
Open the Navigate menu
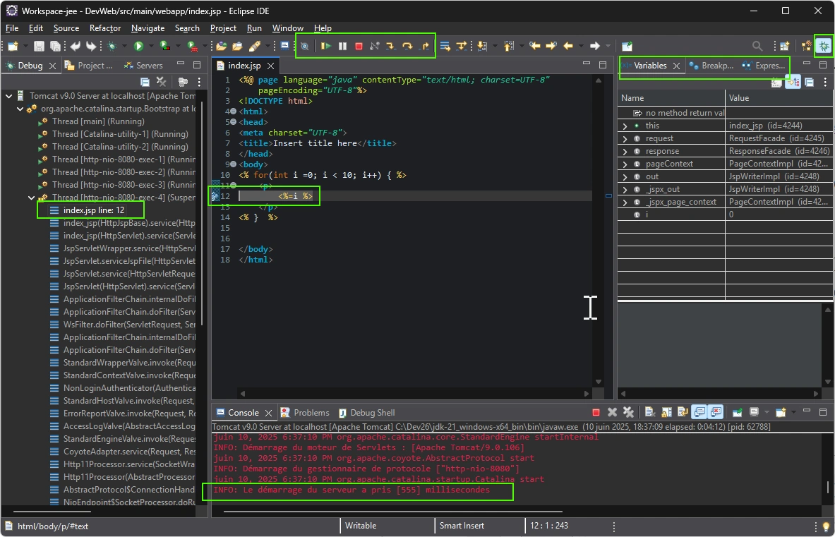click(x=148, y=28)
